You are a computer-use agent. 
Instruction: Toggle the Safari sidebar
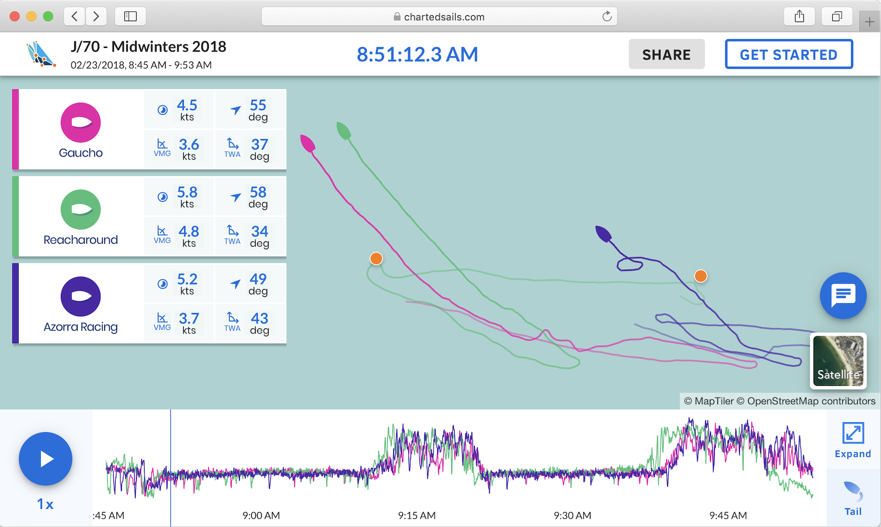tap(130, 17)
